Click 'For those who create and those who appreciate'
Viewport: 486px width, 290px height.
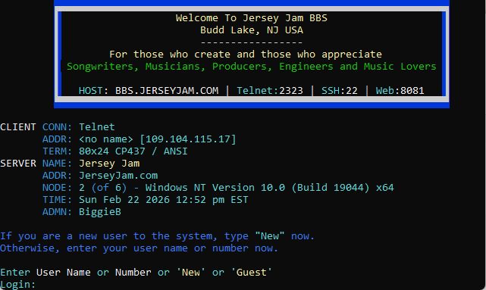pyautogui.click(x=246, y=55)
